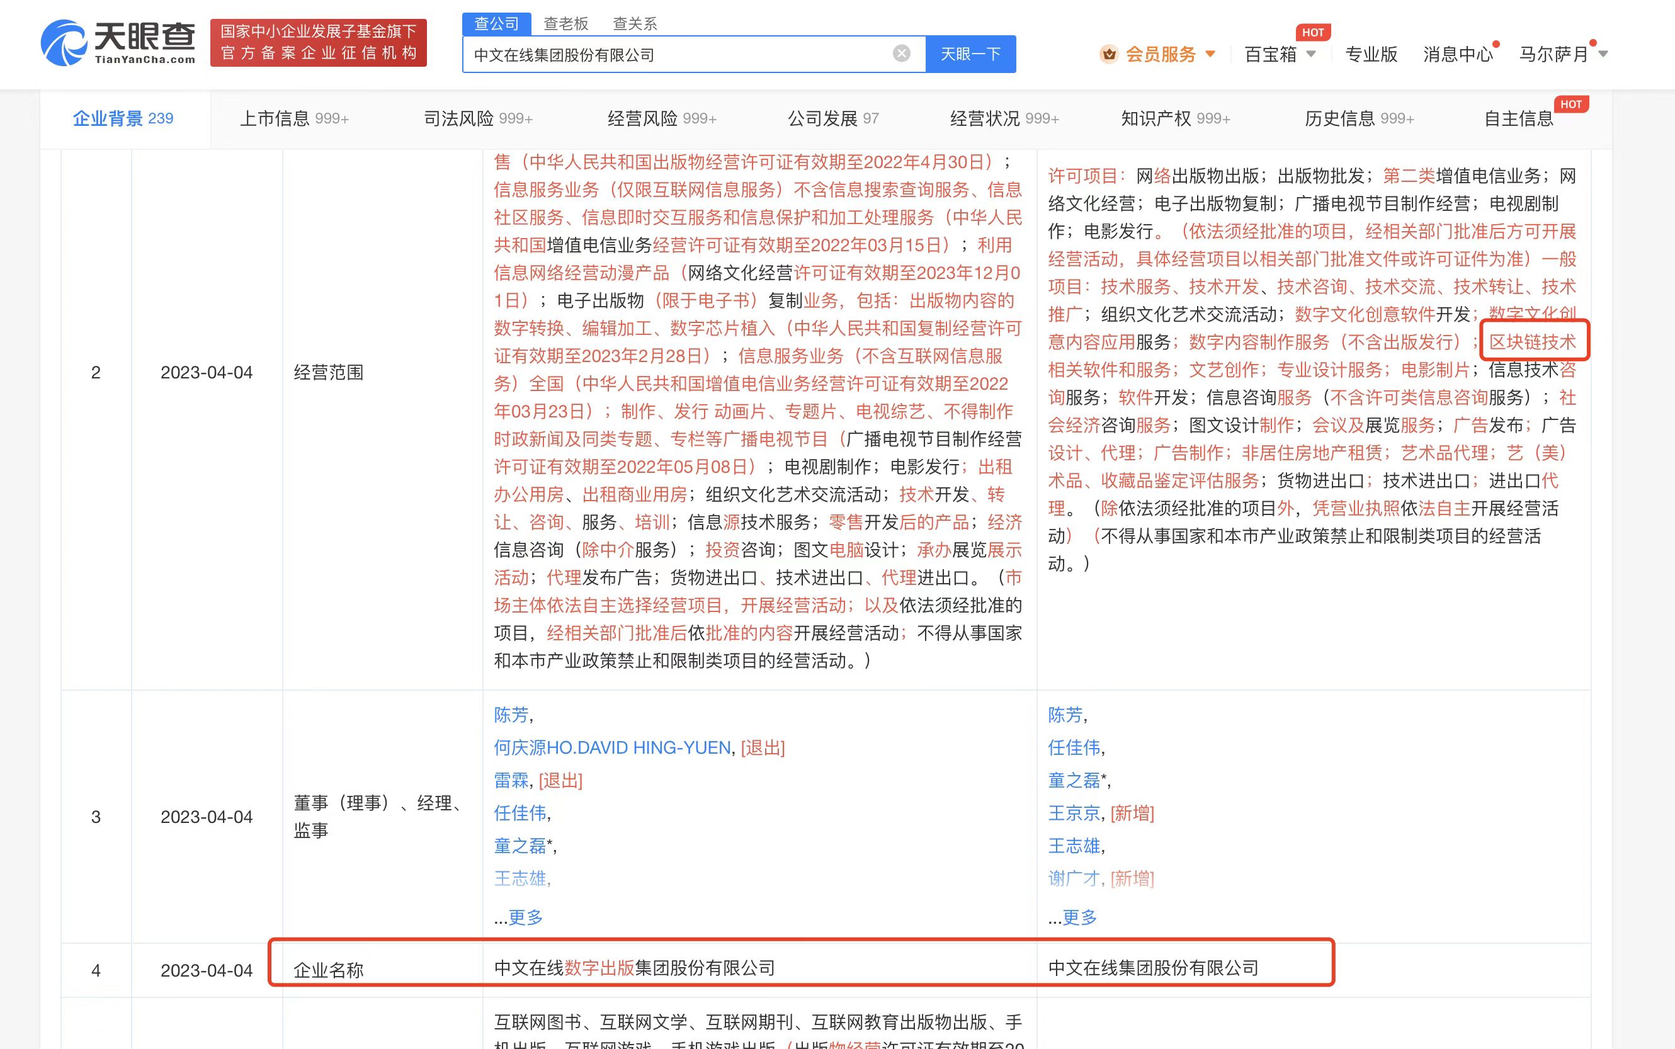The width and height of the screenshot is (1675, 1049).
Task: Click 中文在线集团股份有限公司 new name cell
Action: pyautogui.click(x=1153, y=968)
